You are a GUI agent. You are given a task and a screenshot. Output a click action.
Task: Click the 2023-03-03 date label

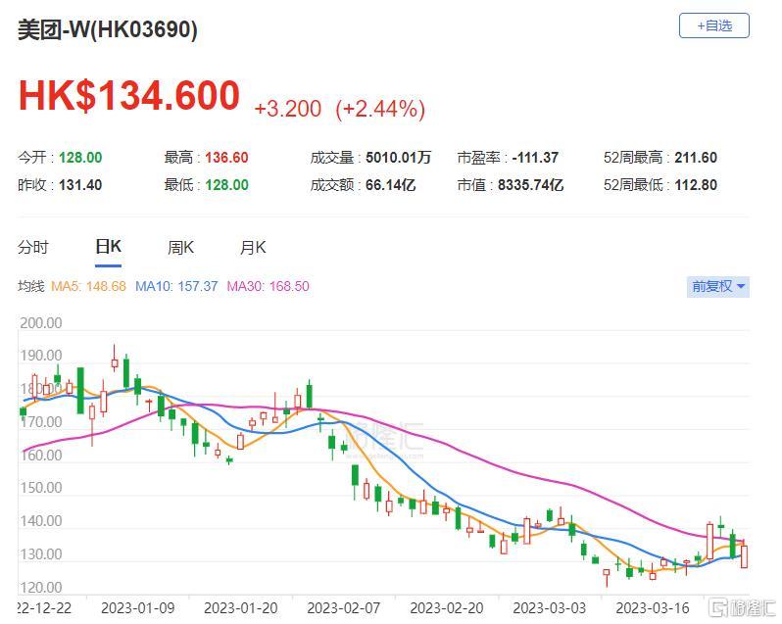(550, 608)
